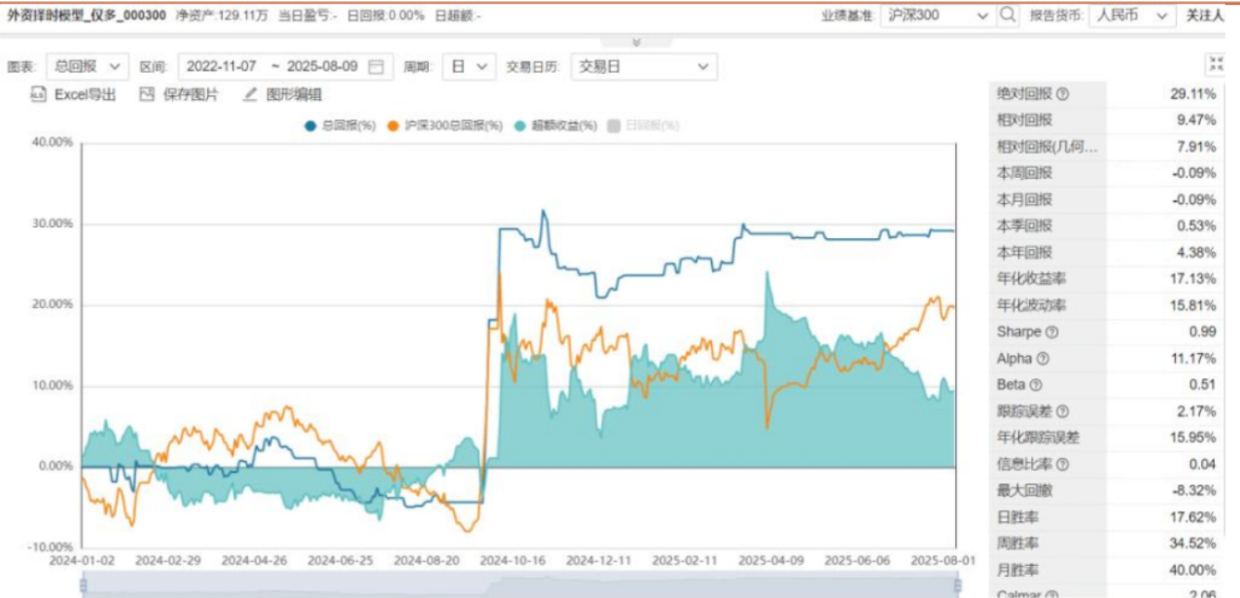
Task: Expand the collapsed panel double-chevron handle
Action: (x=636, y=43)
